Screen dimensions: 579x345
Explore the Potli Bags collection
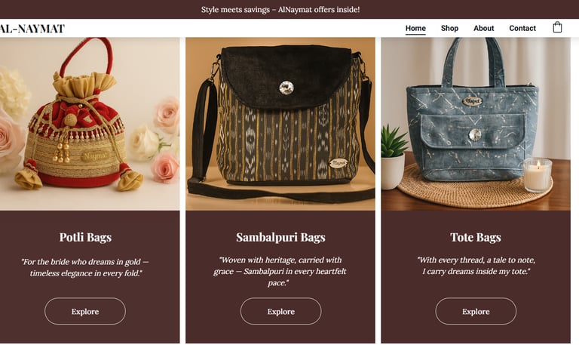[x=85, y=311]
